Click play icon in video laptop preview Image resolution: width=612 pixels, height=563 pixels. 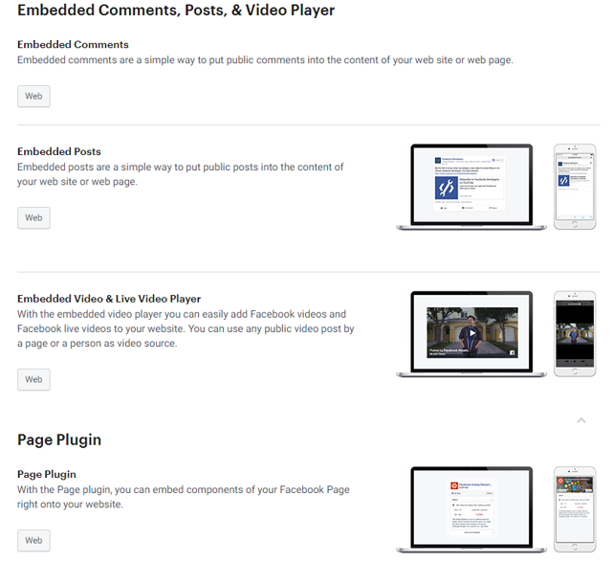click(x=472, y=333)
